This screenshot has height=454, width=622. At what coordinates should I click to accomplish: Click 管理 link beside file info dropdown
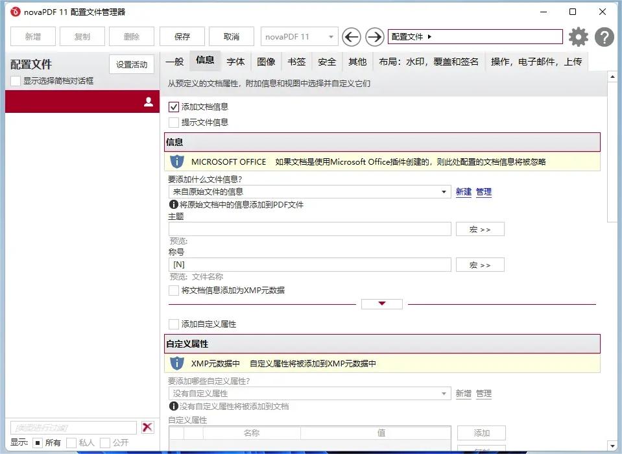(484, 192)
